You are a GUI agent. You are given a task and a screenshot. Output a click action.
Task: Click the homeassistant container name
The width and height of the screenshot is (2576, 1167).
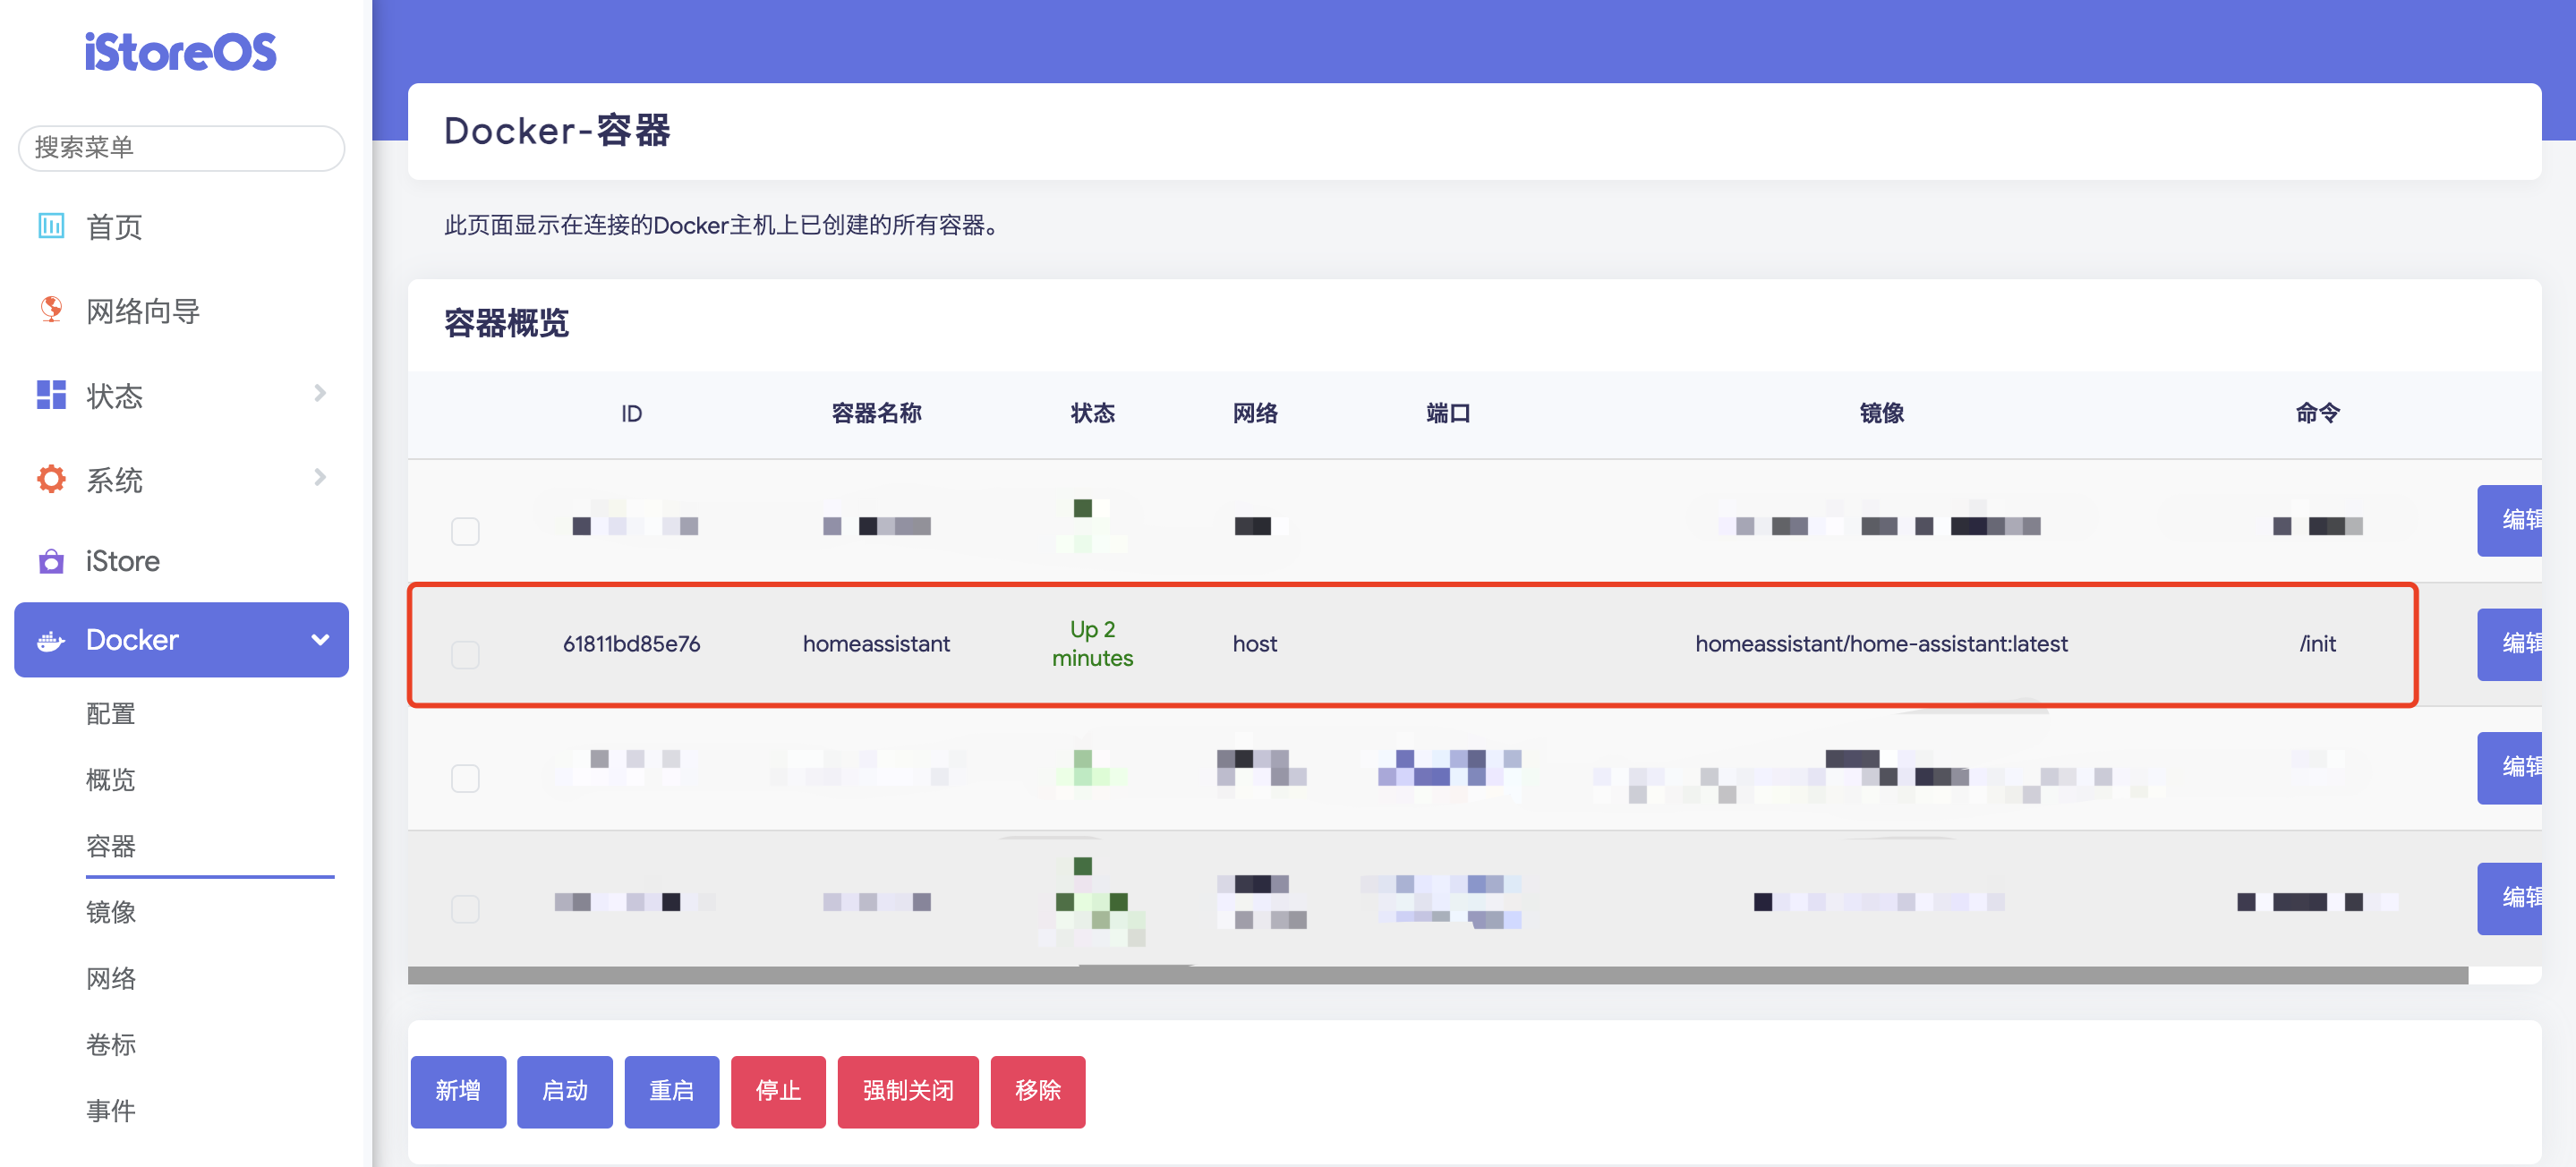[876, 644]
